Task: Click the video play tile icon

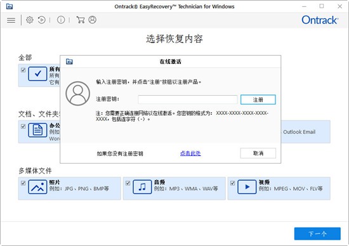Action: [x=247, y=187]
